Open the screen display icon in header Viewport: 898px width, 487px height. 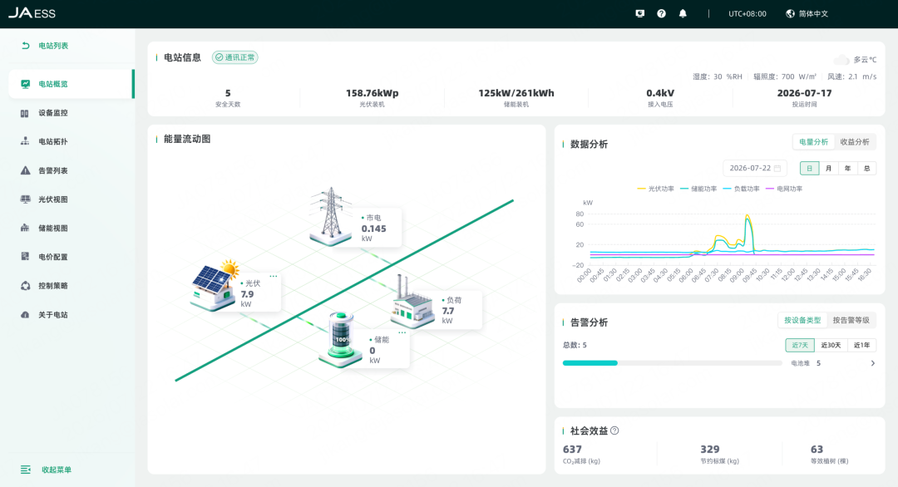point(639,13)
